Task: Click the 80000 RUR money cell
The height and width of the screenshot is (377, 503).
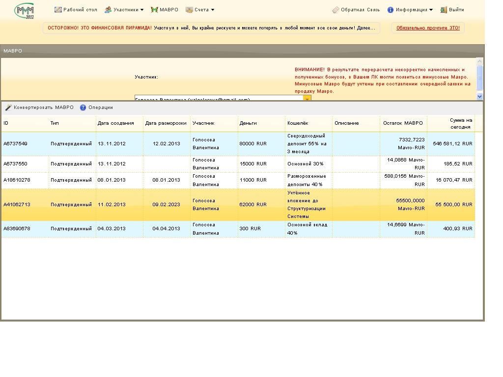Action: (x=261, y=144)
